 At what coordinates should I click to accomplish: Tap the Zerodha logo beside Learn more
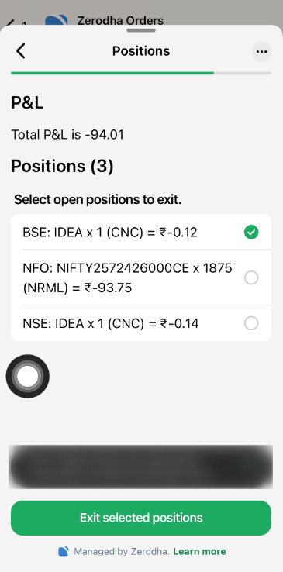coord(63,552)
